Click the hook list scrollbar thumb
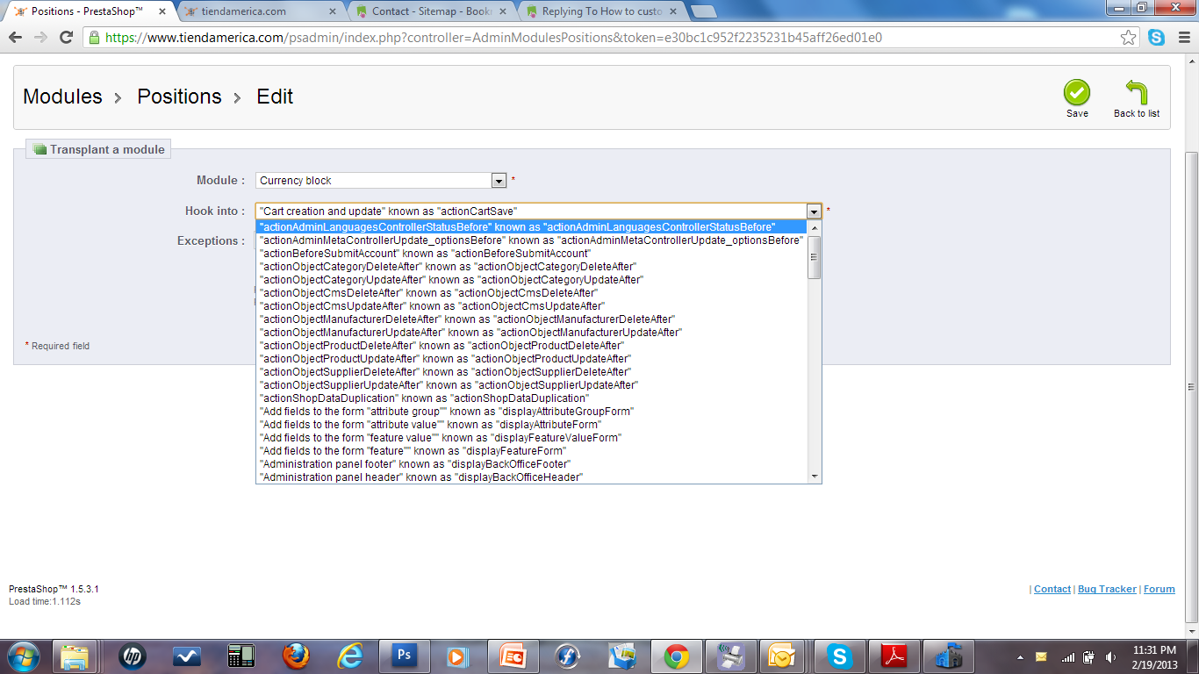 pos(815,256)
